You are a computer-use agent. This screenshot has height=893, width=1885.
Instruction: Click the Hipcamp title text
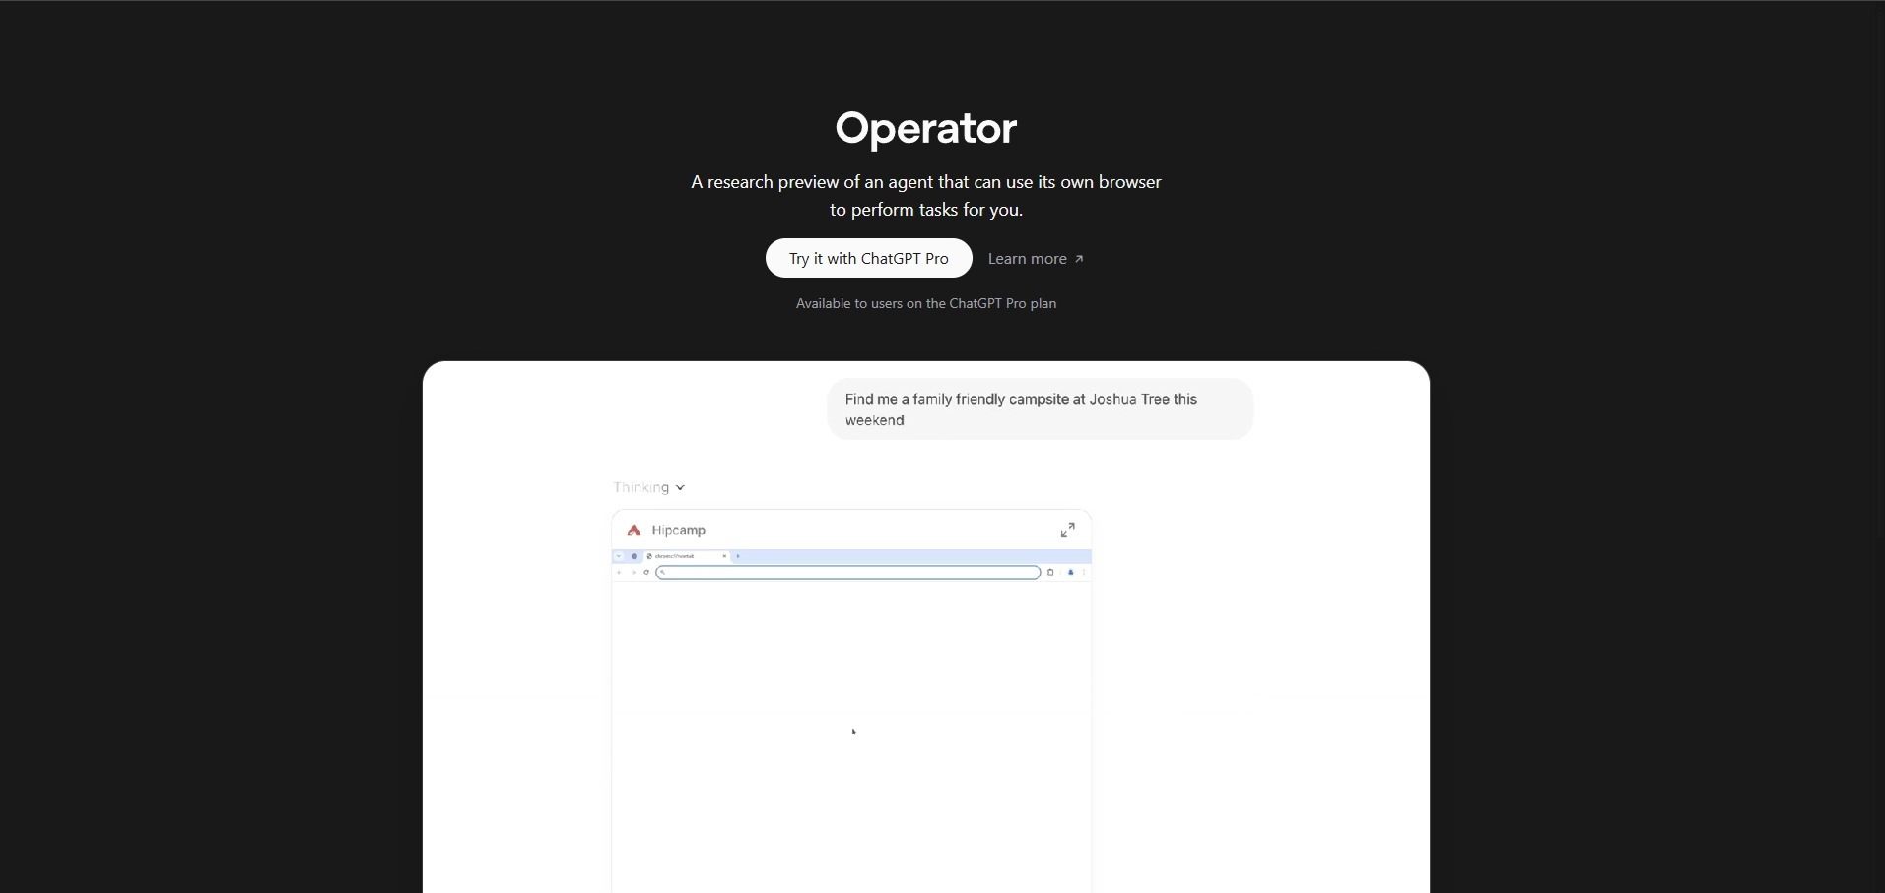679,530
